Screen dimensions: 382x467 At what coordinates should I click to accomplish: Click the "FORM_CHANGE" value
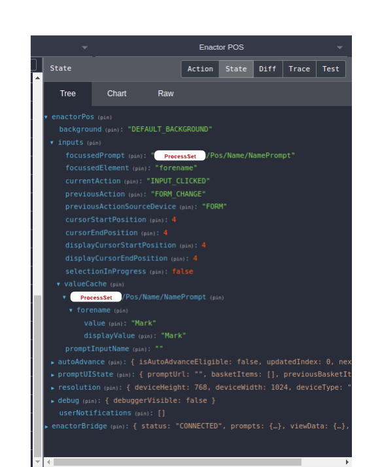[x=178, y=194]
